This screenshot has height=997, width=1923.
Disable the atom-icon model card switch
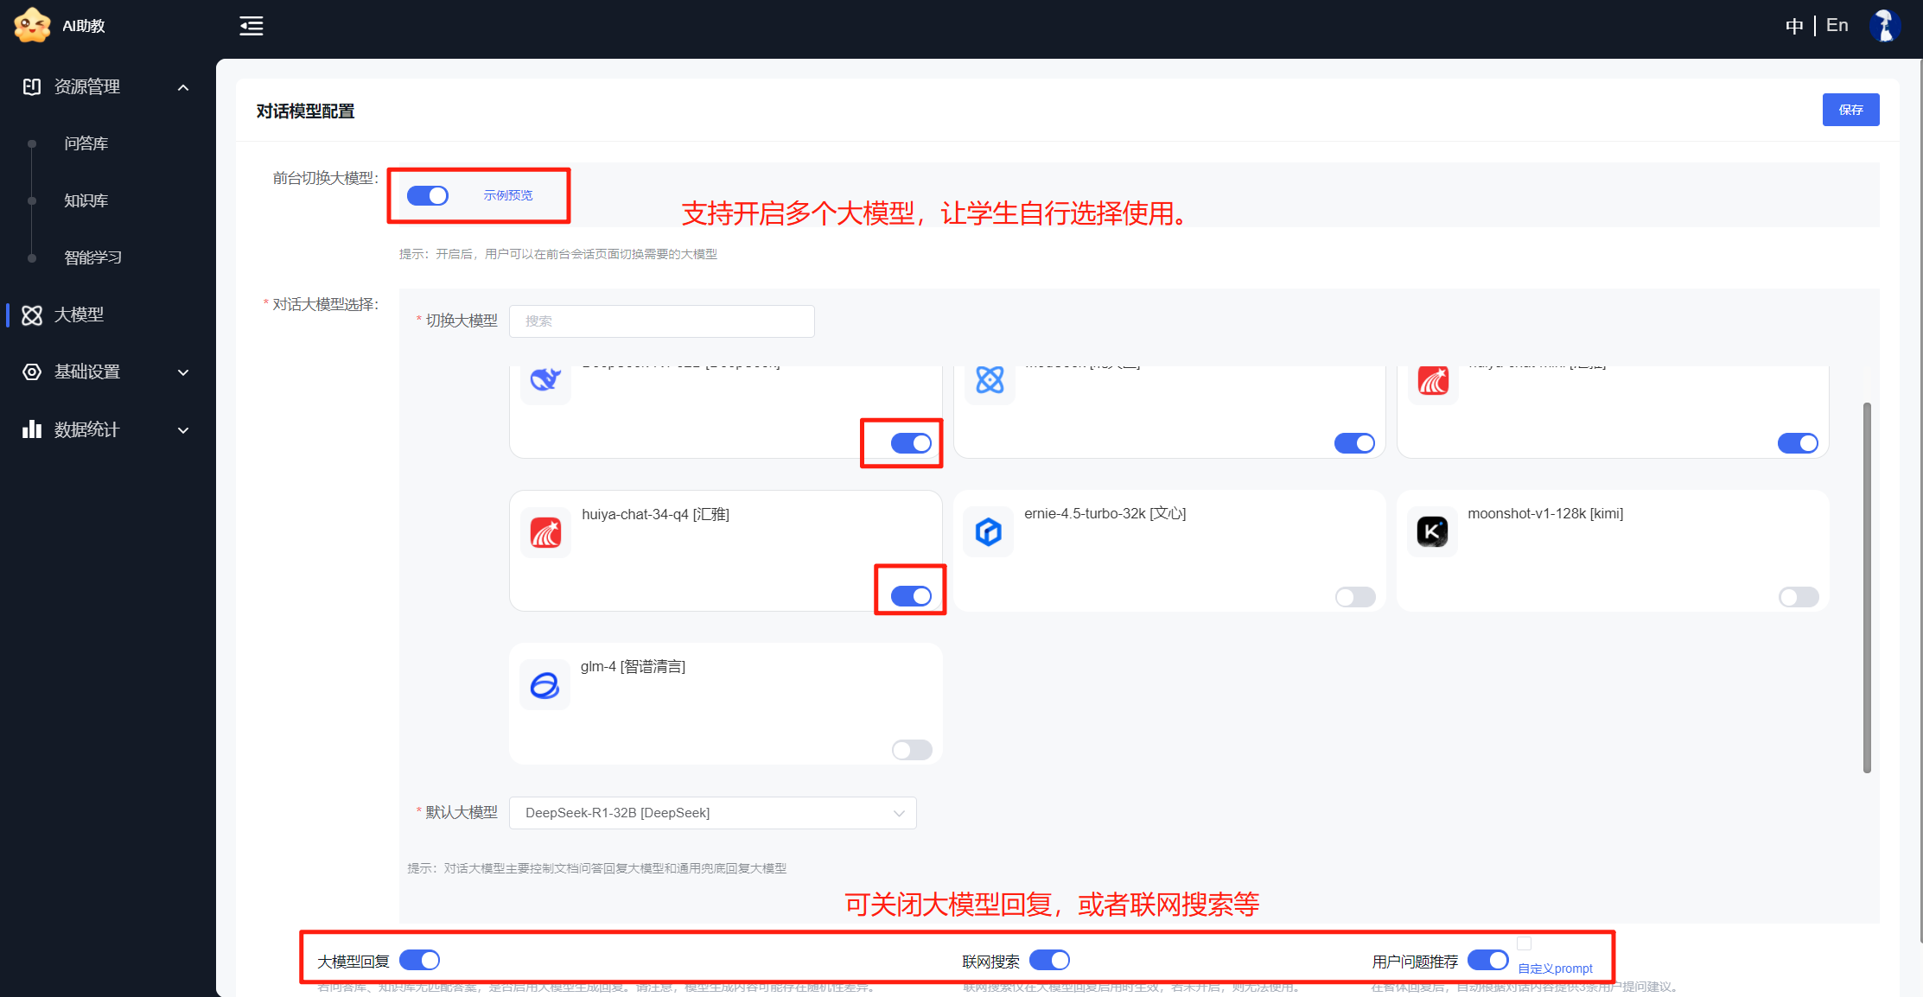[1354, 443]
